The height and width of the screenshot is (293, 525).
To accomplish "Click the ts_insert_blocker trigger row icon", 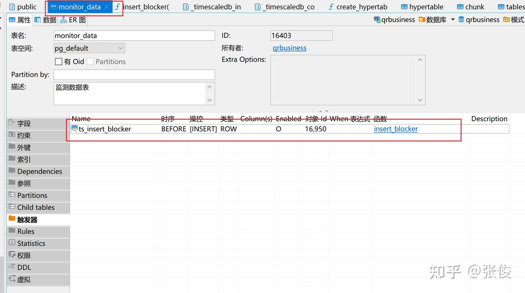I will tap(74, 128).
